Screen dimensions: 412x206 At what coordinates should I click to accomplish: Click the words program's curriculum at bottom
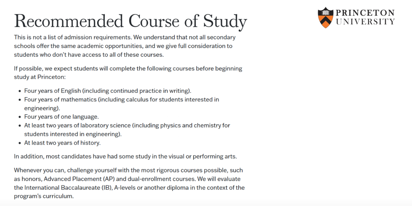tap(44, 196)
